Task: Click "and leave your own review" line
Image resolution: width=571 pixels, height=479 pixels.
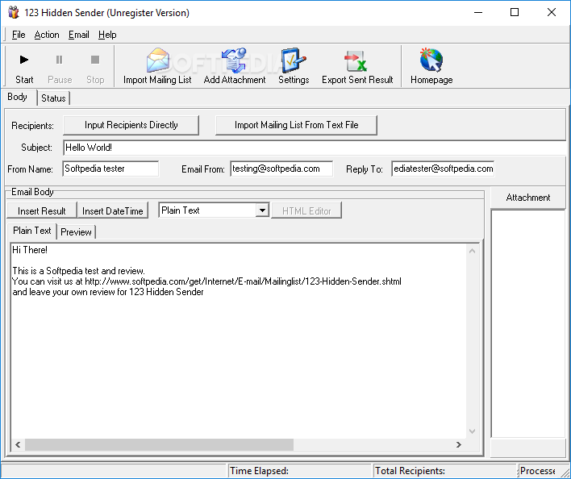Action: [108, 292]
